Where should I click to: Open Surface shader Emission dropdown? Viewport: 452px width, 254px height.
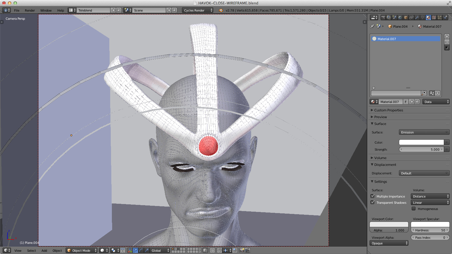(x=424, y=132)
